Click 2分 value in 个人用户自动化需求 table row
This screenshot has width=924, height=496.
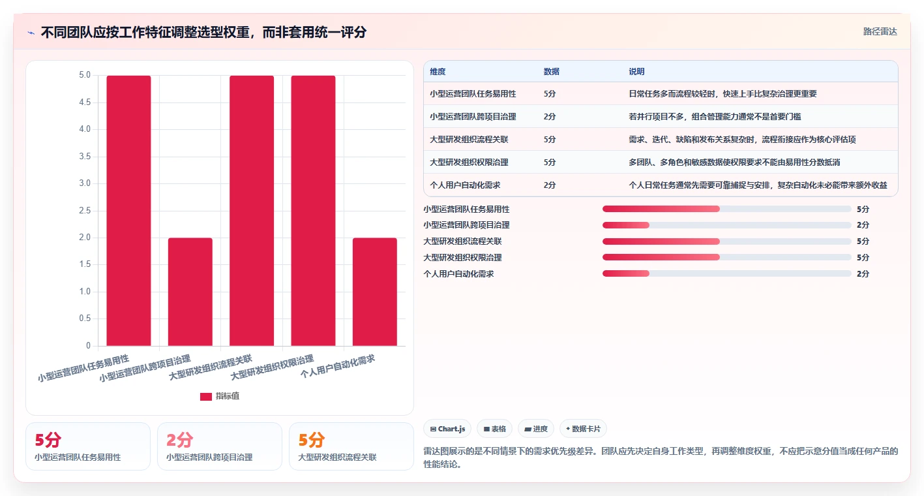pyautogui.click(x=550, y=185)
